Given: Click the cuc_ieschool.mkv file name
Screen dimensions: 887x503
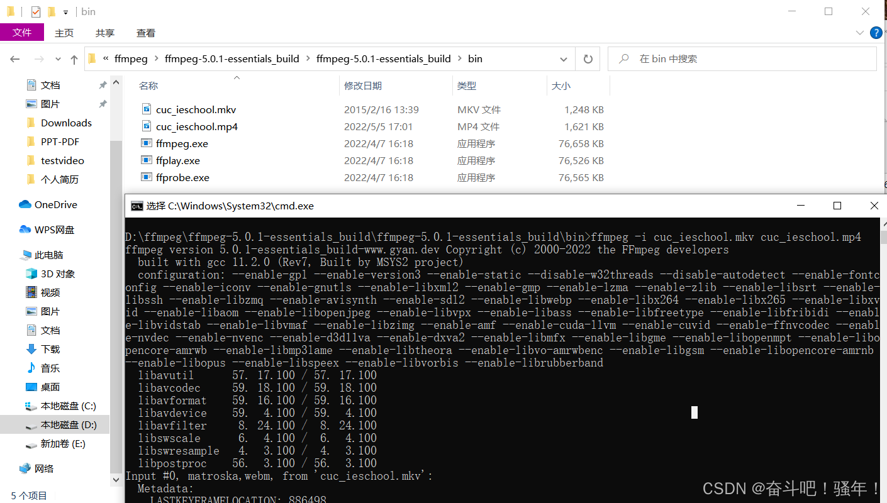Looking at the screenshot, I should 196,109.
